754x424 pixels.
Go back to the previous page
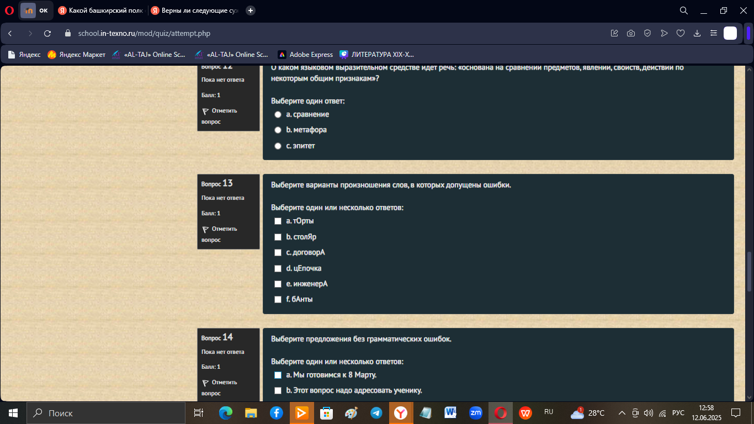pyautogui.click(x=10, y=34)
